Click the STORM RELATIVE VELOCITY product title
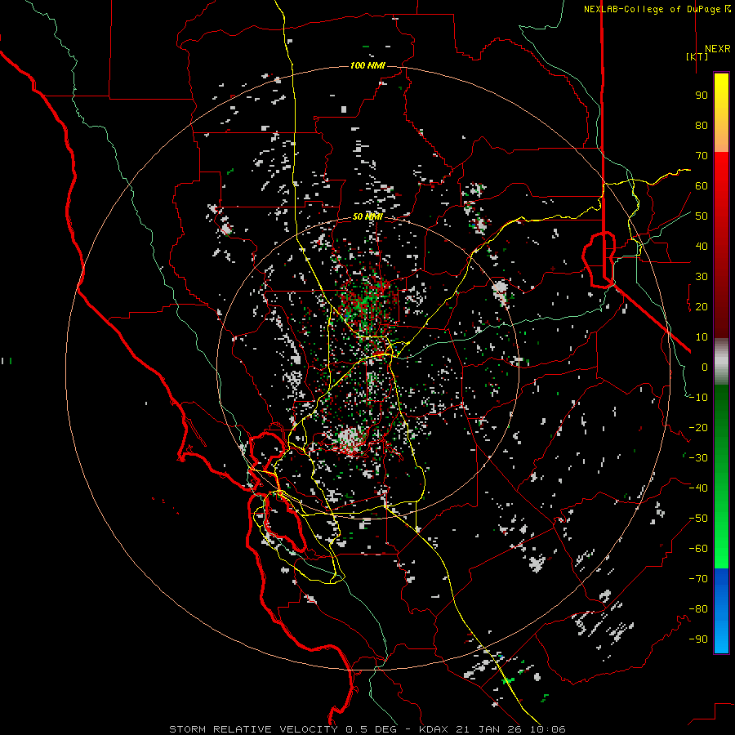 click(x=253, y=729)
